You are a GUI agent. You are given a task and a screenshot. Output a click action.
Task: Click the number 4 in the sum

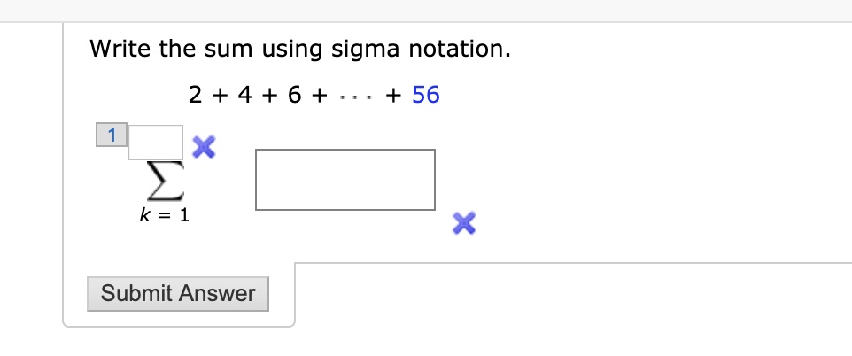click(x=245, y=95)
